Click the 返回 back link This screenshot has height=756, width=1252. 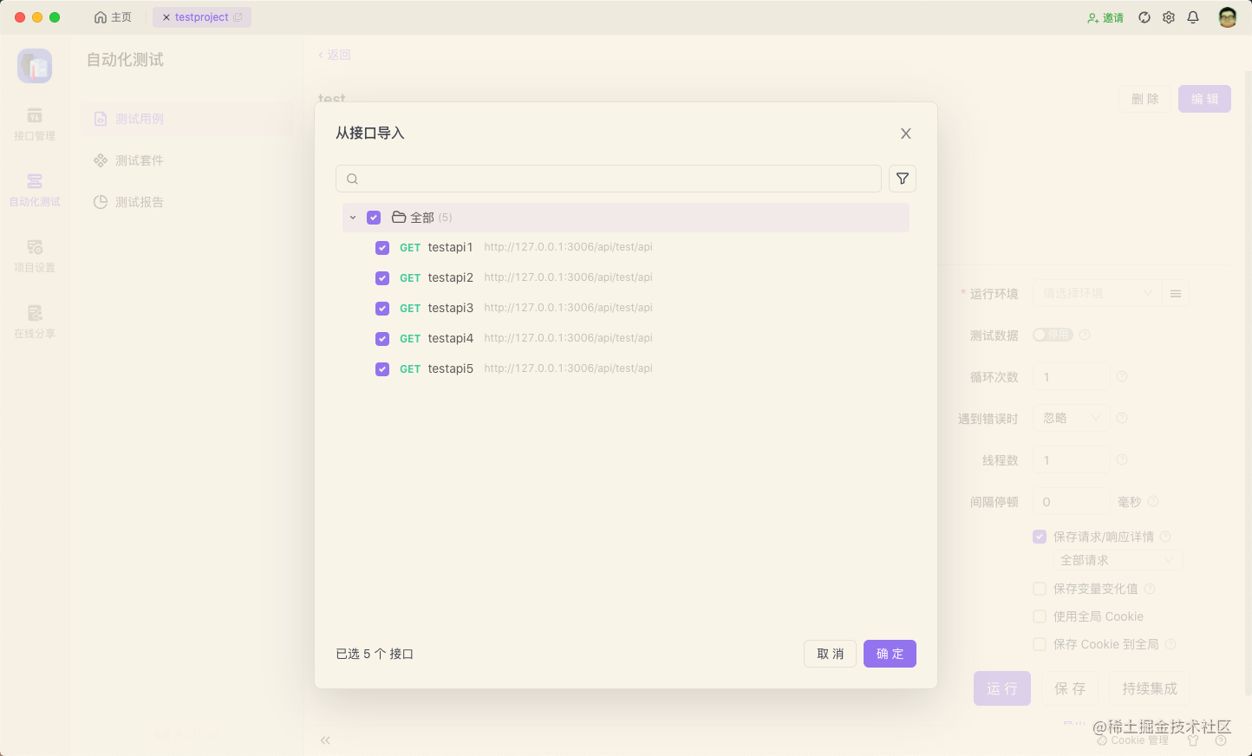click(335, 55)
